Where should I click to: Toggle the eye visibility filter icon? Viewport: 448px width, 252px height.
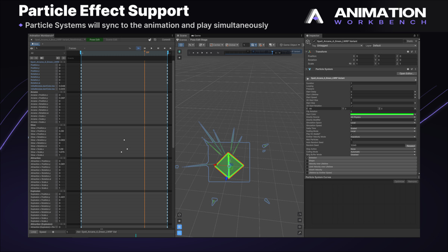click(31, 48)
